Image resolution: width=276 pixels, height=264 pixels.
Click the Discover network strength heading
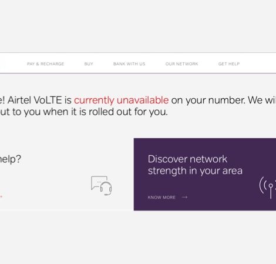(195, 165)
